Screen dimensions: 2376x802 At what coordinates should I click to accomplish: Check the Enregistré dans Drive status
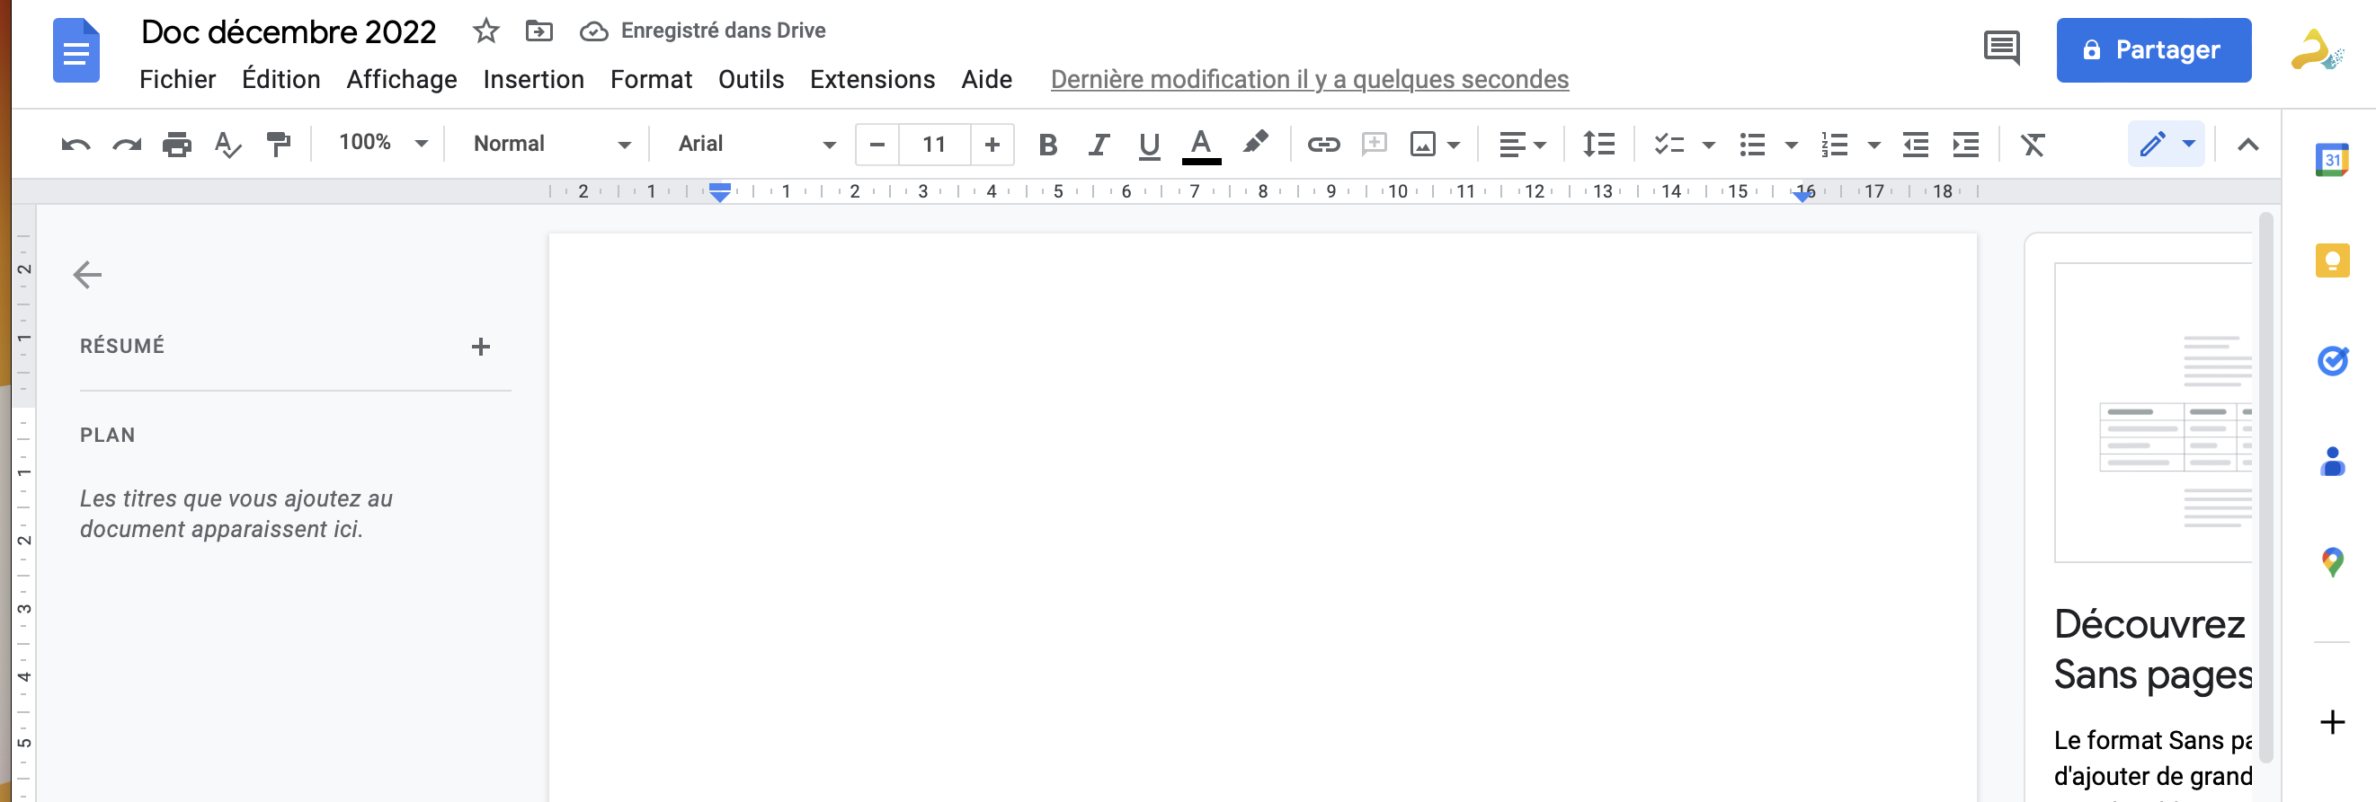tap(703, 31)
